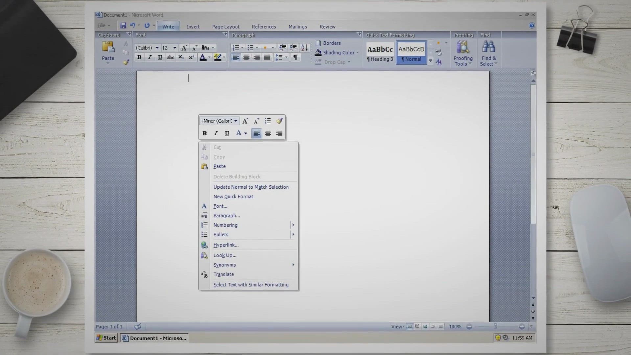Click the security shield icon in system tray
The width and height of the screenshot is (631, 355).
coord(498,338)
